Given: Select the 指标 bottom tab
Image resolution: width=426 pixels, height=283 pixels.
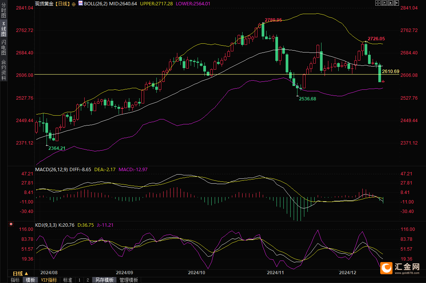Looking at the screenshot, I should click(15, 280).
